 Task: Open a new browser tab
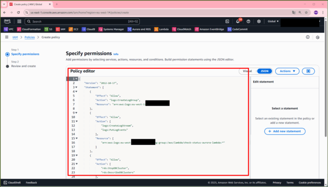57,4
